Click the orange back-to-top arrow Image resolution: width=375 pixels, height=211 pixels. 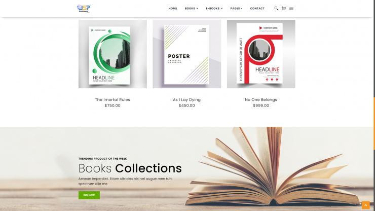366,205
